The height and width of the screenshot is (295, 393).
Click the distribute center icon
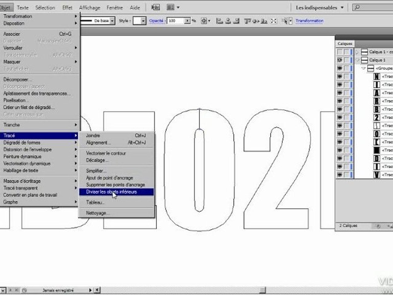click(x=256, y=21)
